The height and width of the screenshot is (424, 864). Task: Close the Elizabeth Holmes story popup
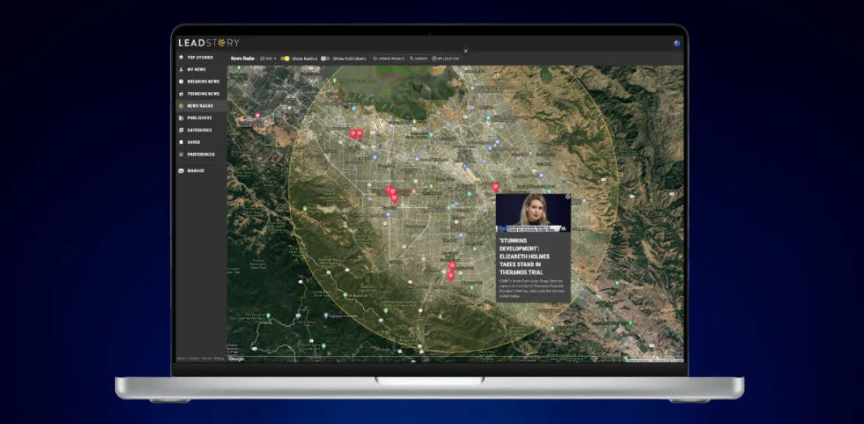point(567,197)
